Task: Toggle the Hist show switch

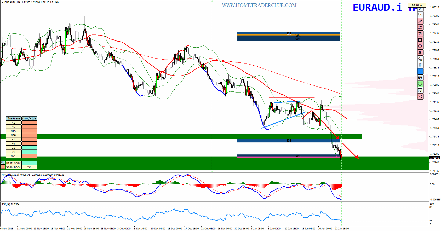Action: pyautogui.click(x=29, y=163)
